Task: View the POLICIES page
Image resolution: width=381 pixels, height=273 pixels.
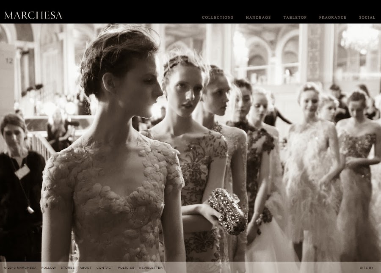Action: [125, 267]
